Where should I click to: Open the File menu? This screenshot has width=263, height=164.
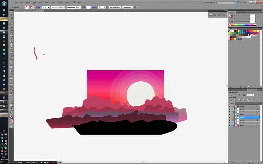coord(16,3)
